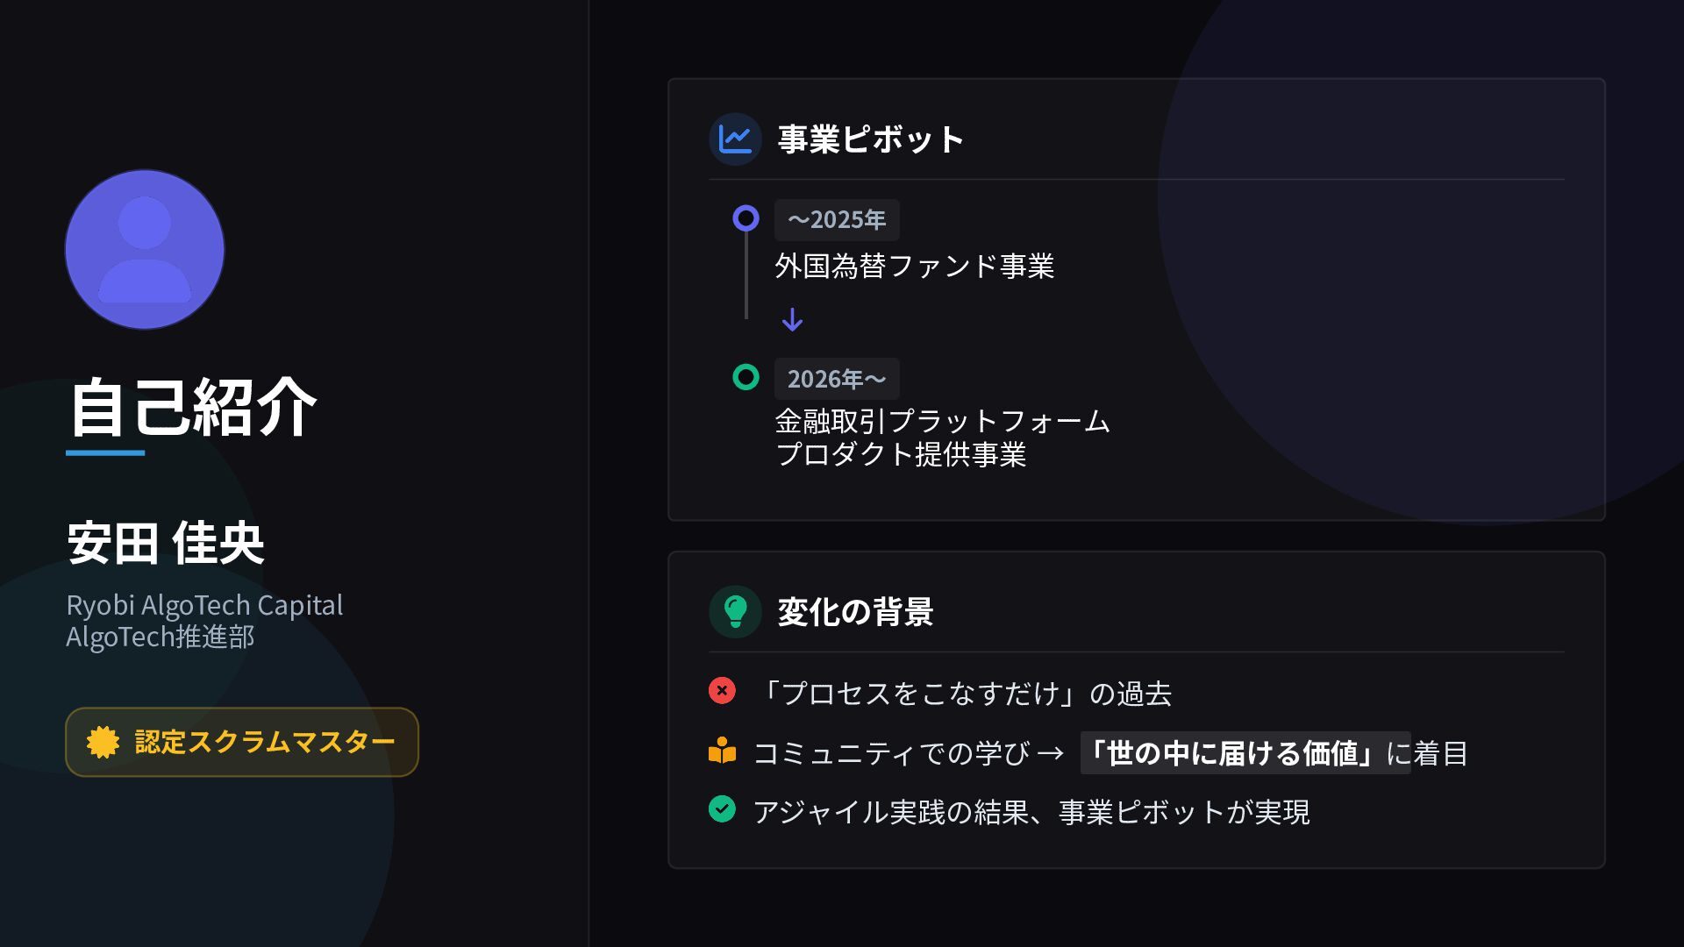Click the lightbulb icon beside 変化の背景
Viewport: 1684px width, 947px height.
pyautogui.click(x=735, y=611)
